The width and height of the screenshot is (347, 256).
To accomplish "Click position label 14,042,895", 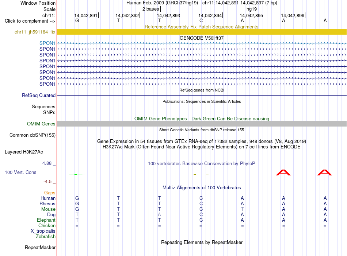I will 251,15.
